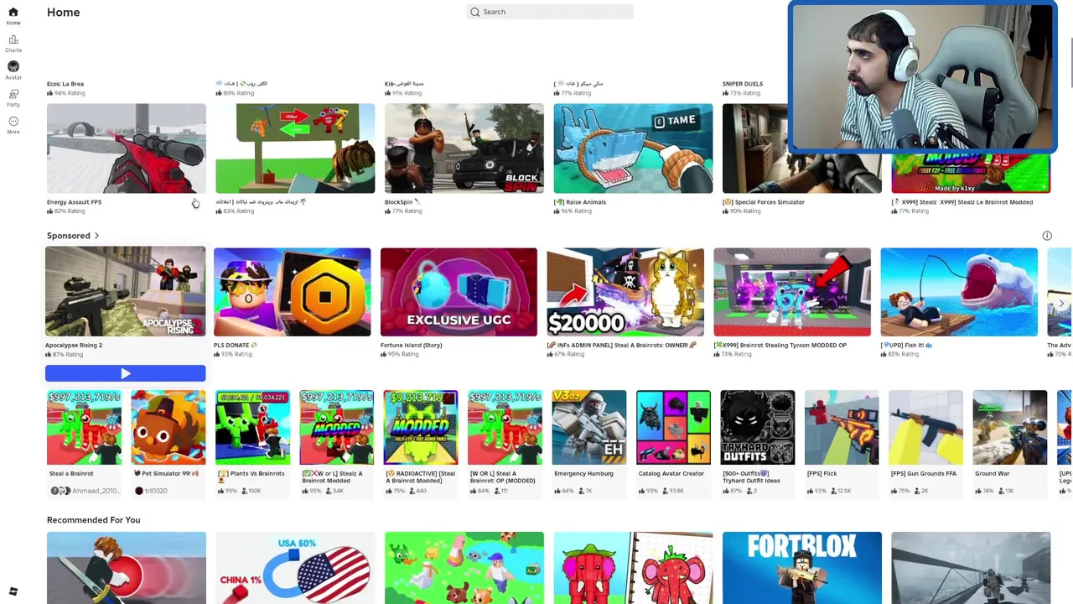Open Fortune Island (Story) thumbnail
This screenshot has height=604, width=1073.
coord(459,292)
